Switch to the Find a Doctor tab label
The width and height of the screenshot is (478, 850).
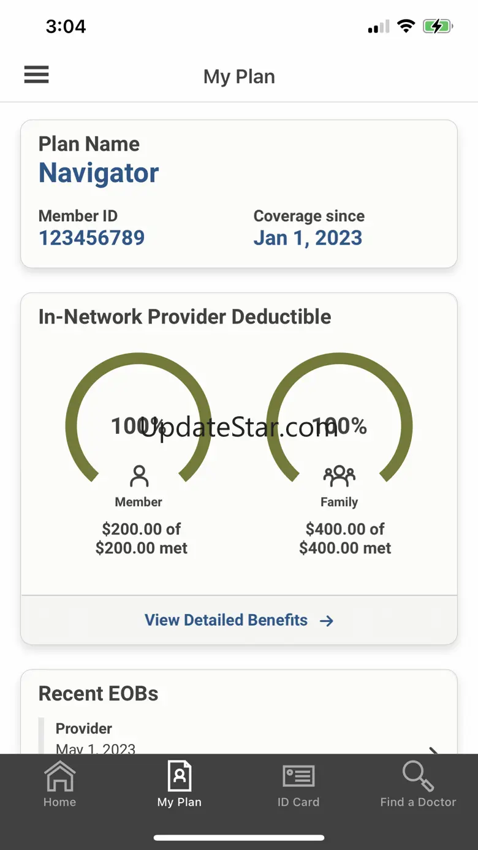[x=418, y=802]
